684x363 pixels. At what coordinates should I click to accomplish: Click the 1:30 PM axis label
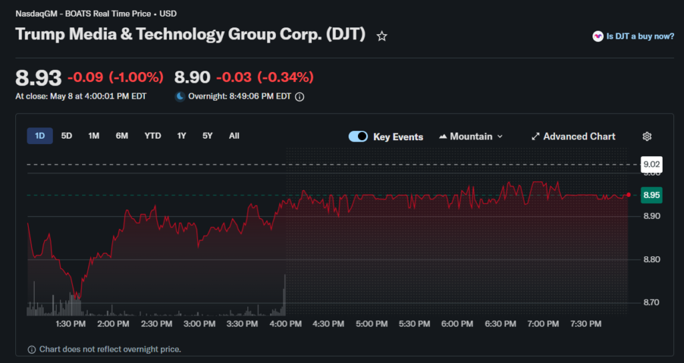71,324
